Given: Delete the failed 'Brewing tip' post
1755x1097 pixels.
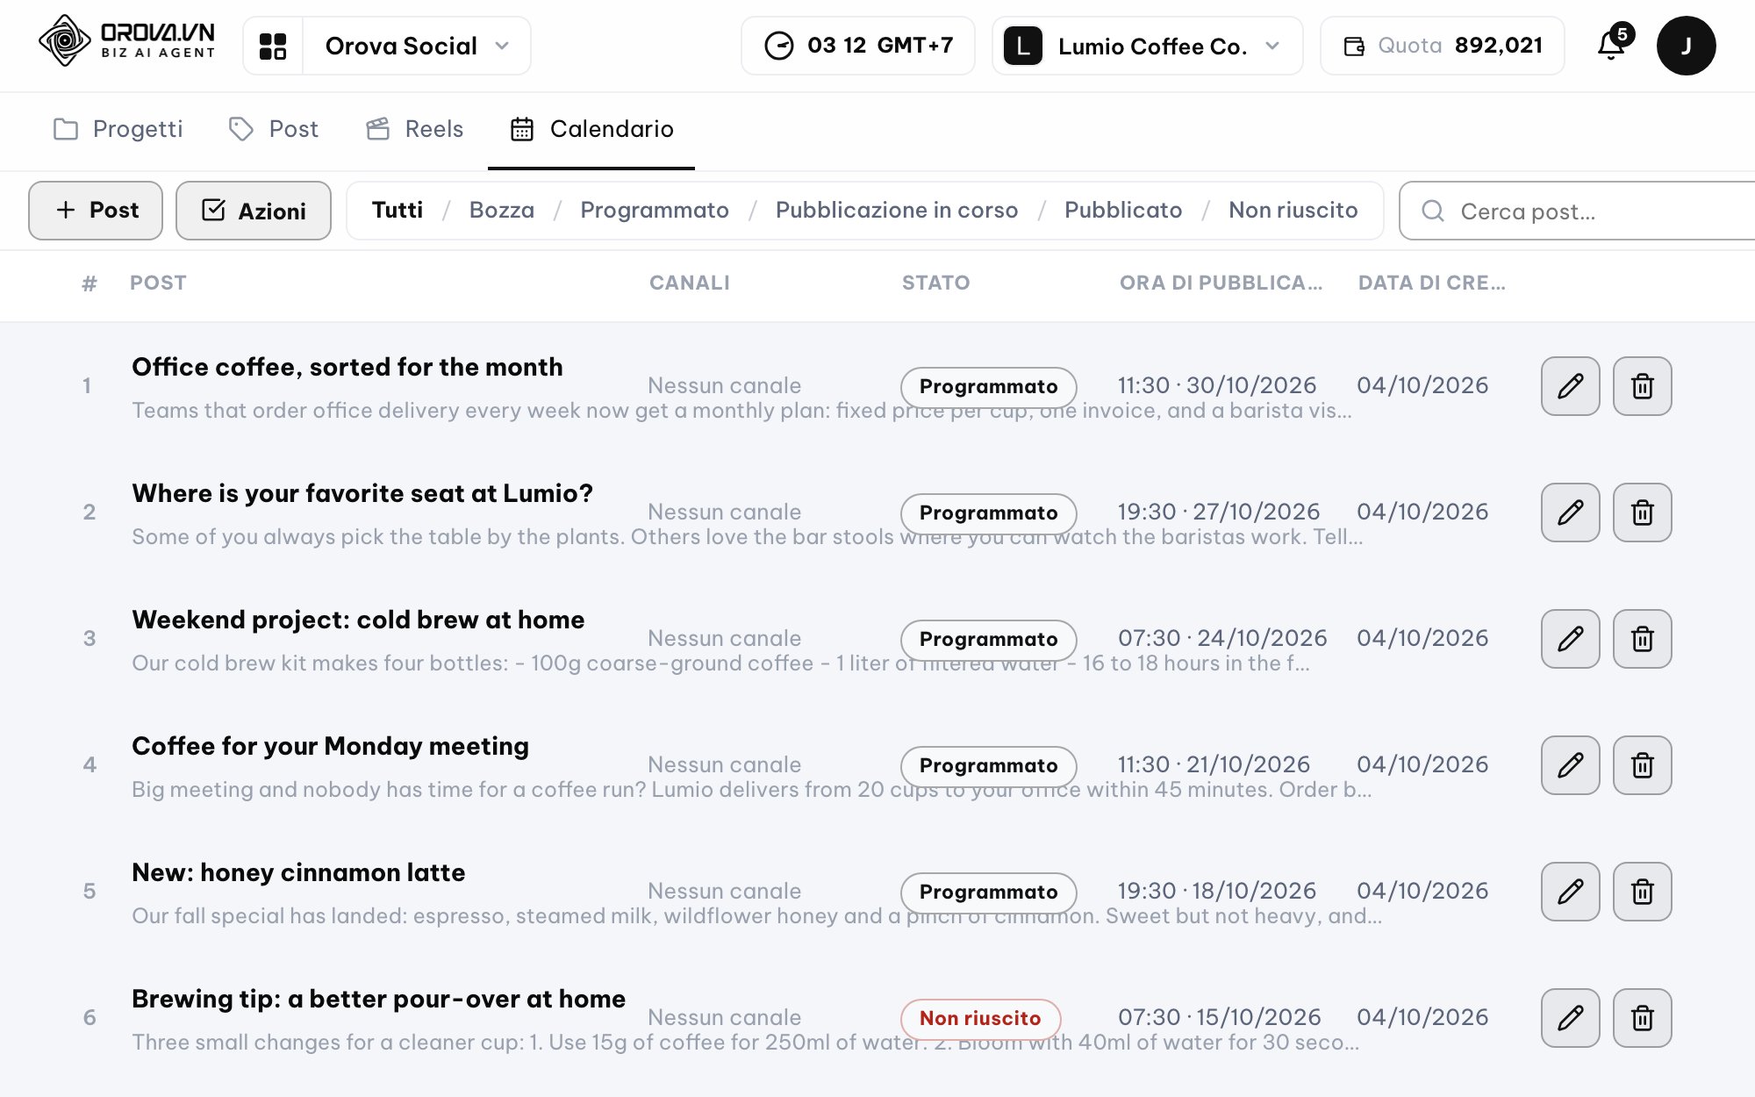Looking at the screenshot, I should [x=1643, y=1018].
